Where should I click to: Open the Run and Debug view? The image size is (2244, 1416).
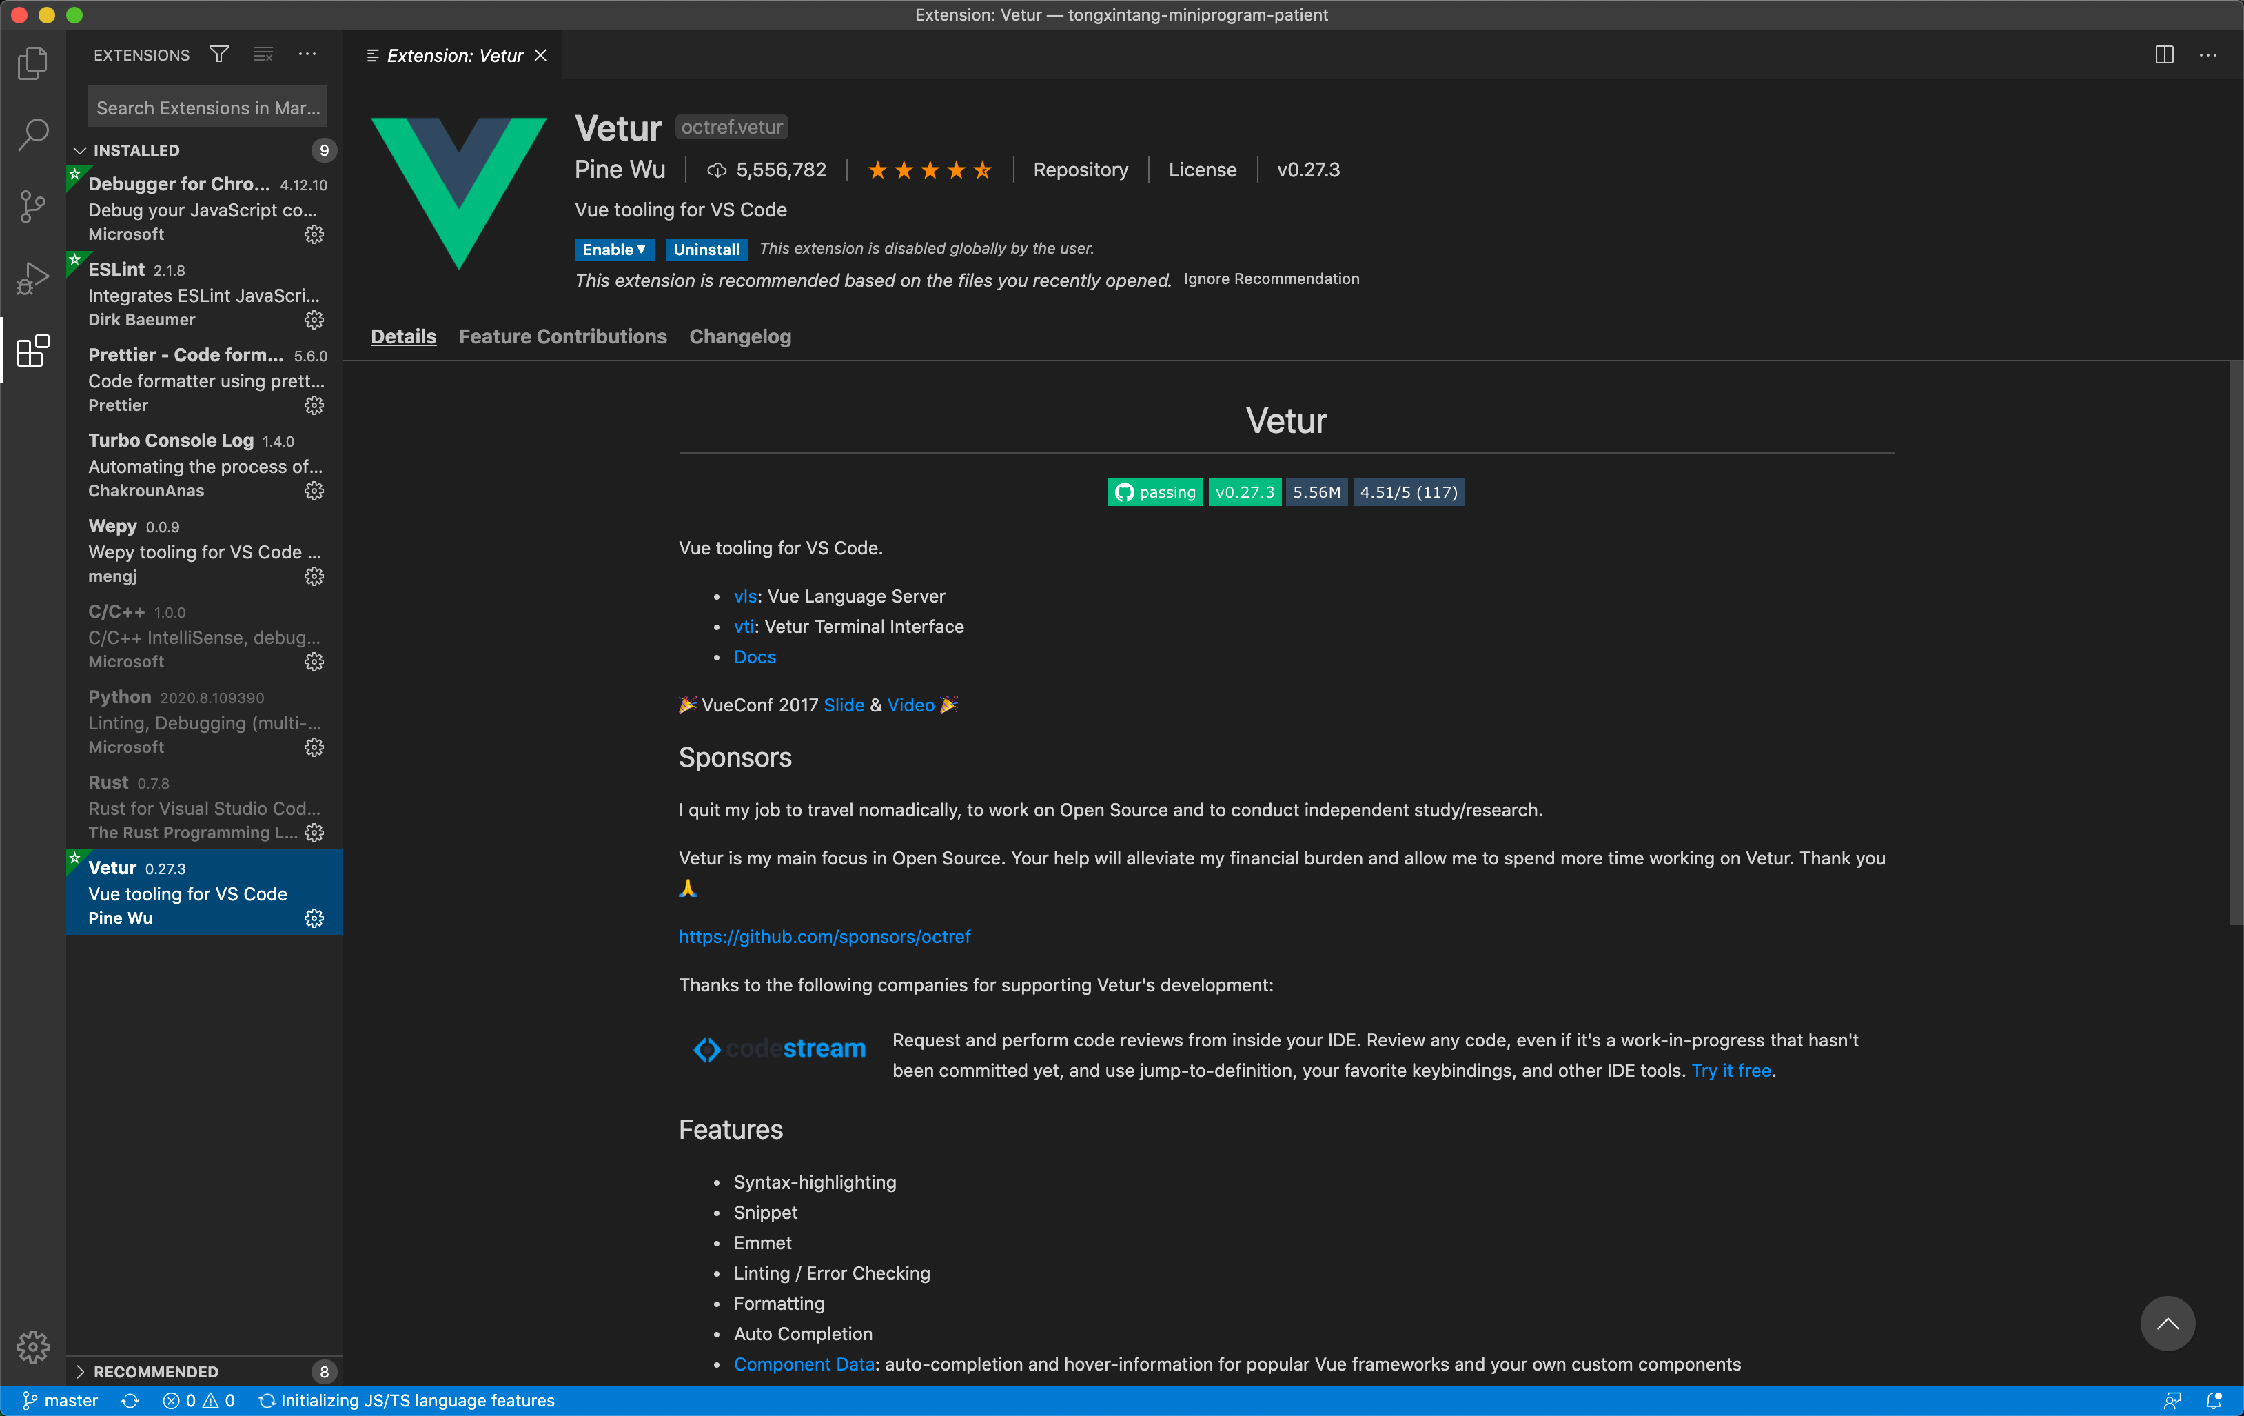tap(32, 278)
